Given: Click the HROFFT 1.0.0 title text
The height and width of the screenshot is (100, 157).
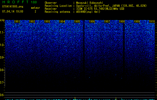Looking at the screenshot, I should click(x=19, y=2).
